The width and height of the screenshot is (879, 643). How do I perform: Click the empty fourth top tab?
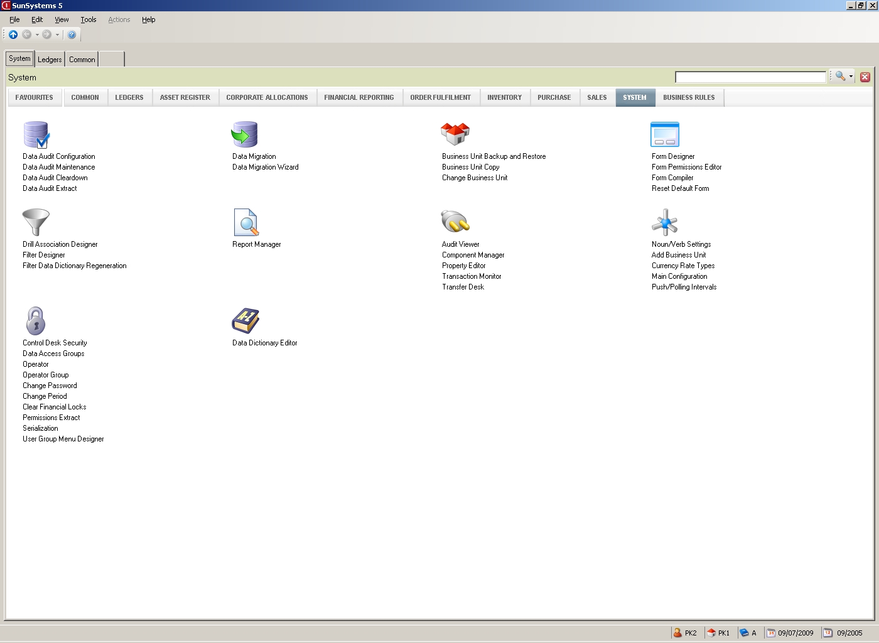tap(112, 60)
